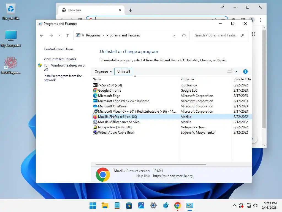Viewport: 282px width, 212px height.
Task: Sort by the Publisher column header
Action: (205, 79)
